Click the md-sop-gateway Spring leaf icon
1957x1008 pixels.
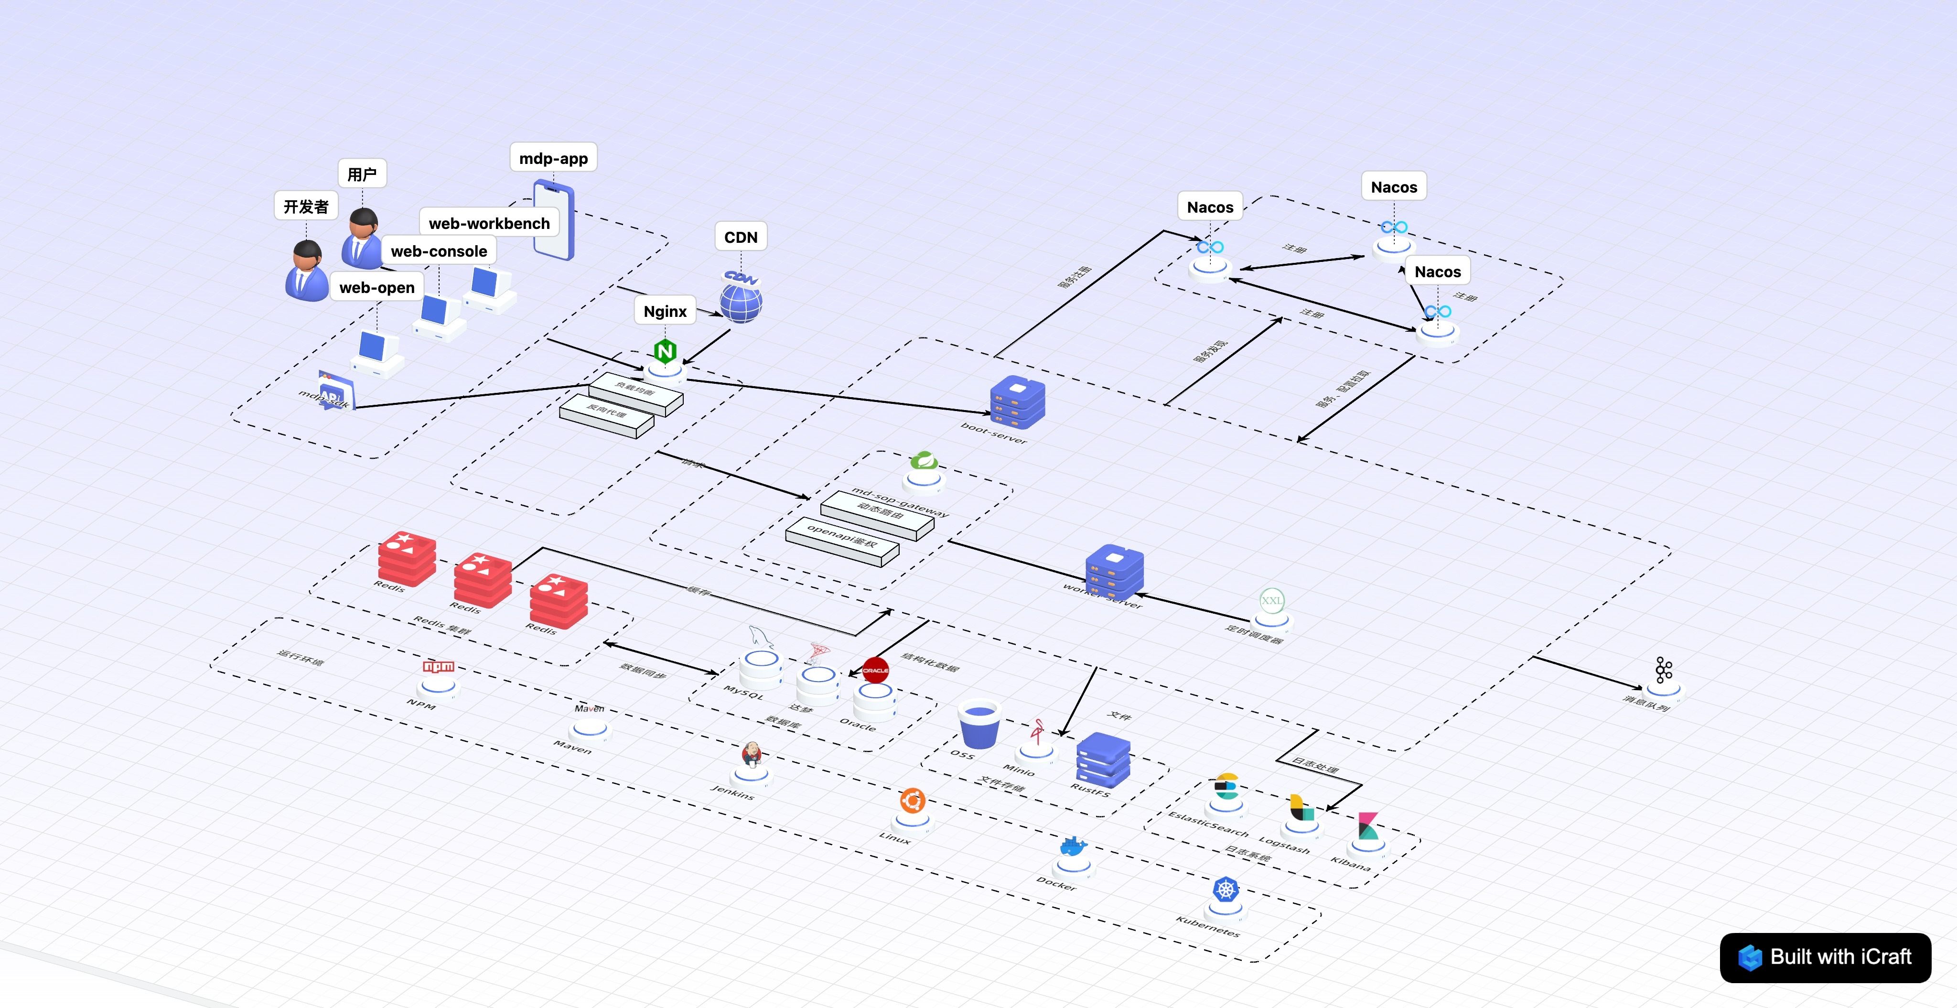(x=923, y=461)
